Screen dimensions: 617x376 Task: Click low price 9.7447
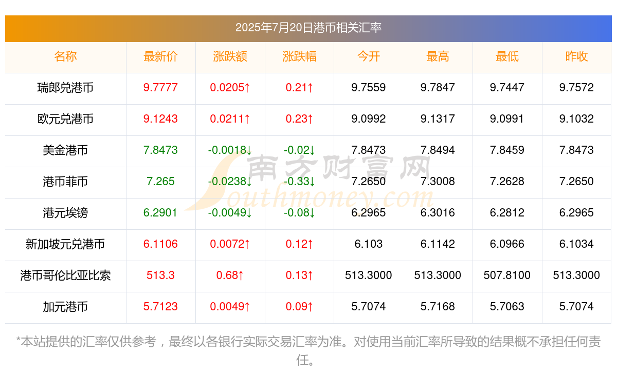pos(507,88)
